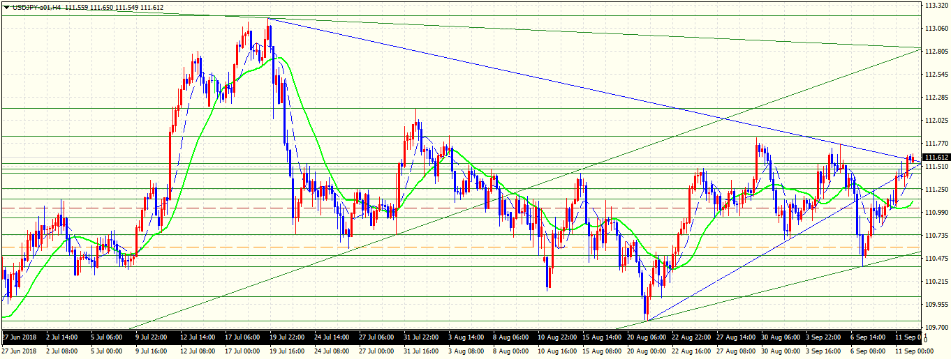Click the 110.990 price axis label

point(935,213)
